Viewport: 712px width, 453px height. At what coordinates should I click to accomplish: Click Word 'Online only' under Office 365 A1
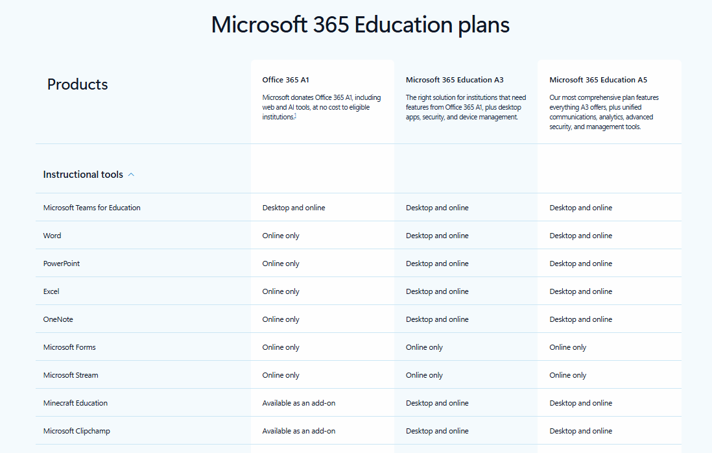pos(281,236)
